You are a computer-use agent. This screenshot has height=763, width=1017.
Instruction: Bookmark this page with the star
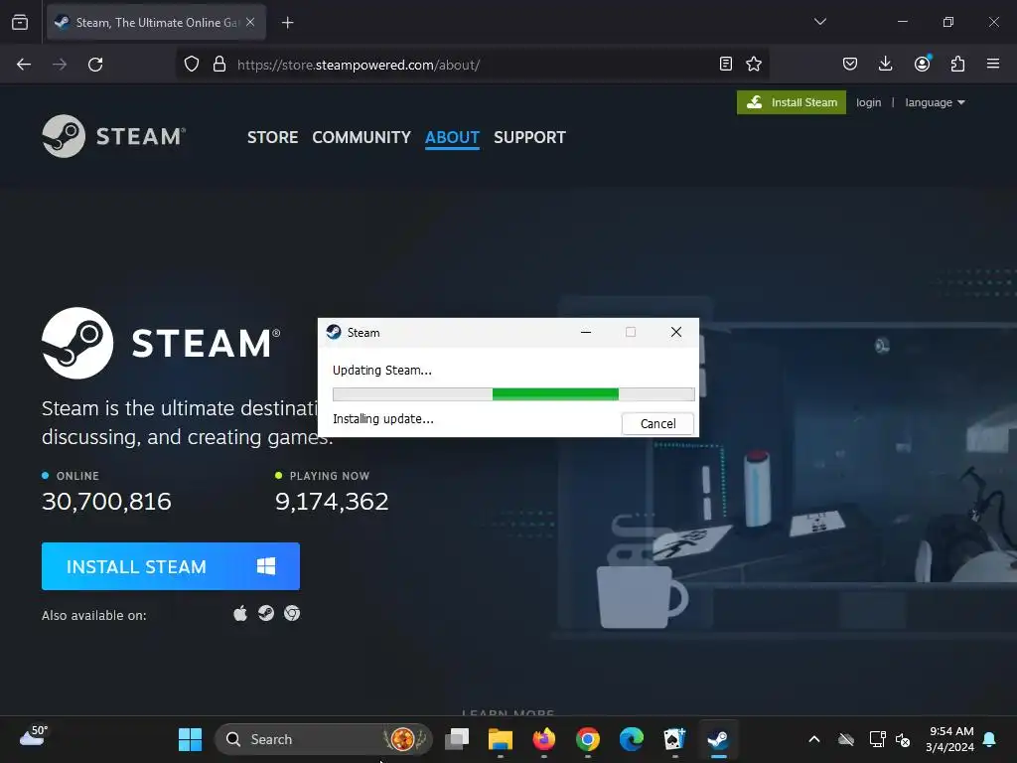[754, 64]
